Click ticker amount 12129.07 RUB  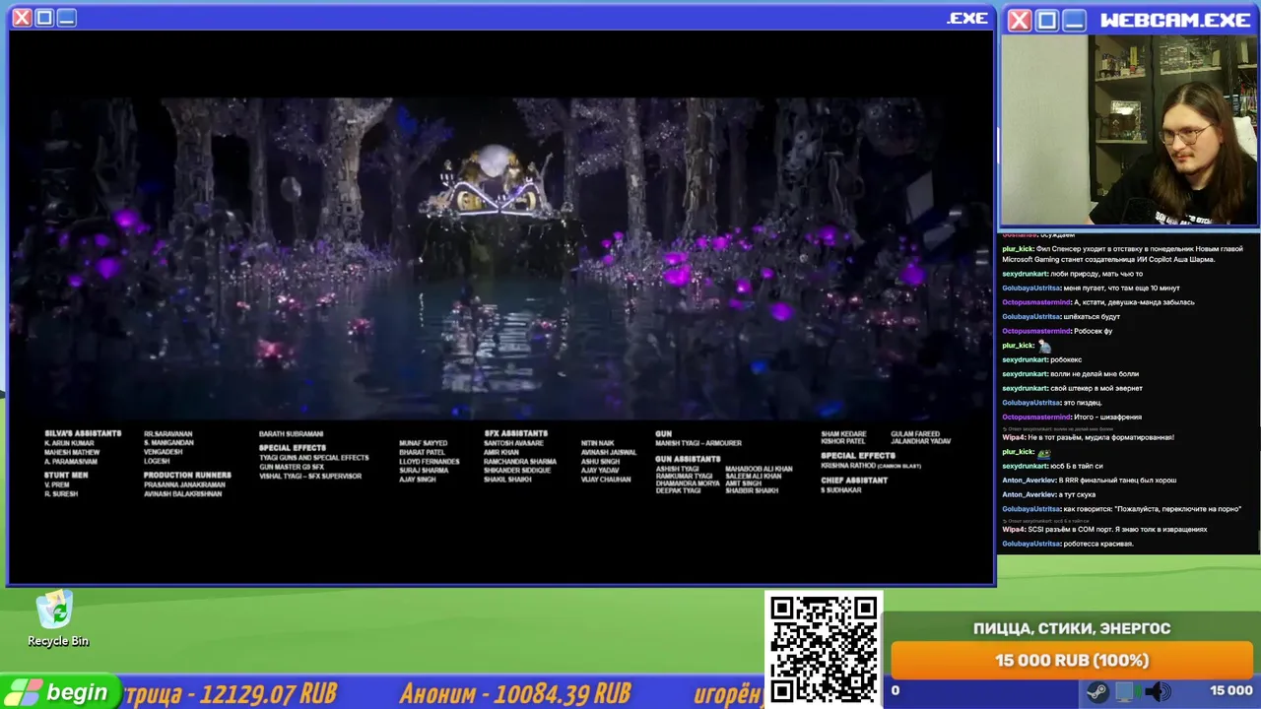click(x=268, y=693)
